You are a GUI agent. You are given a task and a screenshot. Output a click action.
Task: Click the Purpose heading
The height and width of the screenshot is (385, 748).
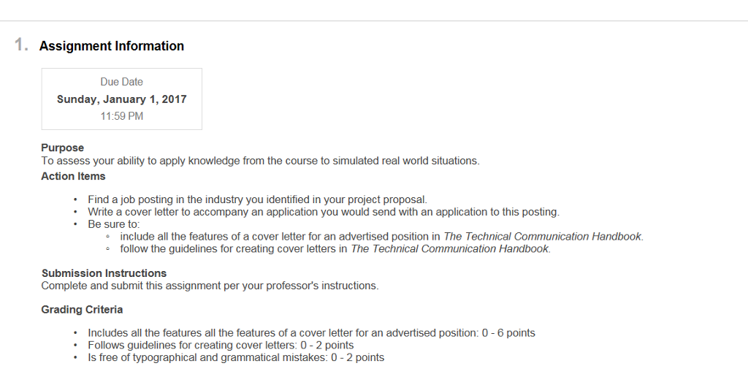[63, 148]
